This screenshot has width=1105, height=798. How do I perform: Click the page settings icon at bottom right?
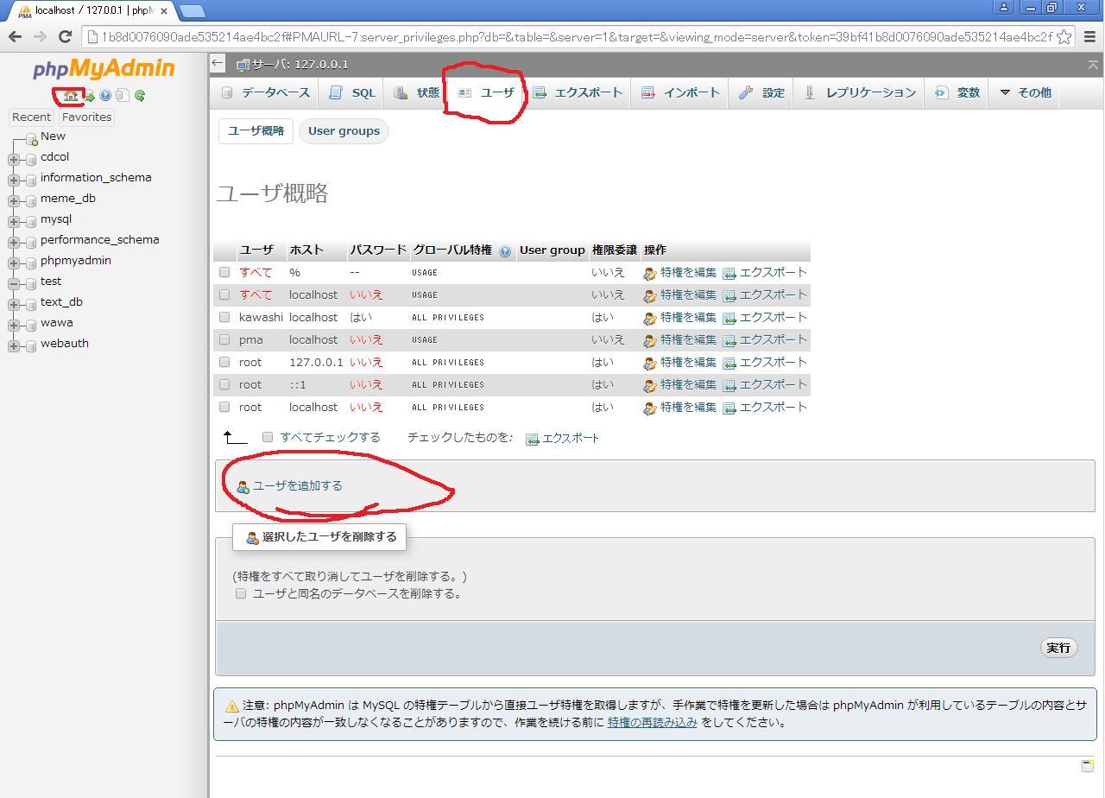(x=1088, y=765)
